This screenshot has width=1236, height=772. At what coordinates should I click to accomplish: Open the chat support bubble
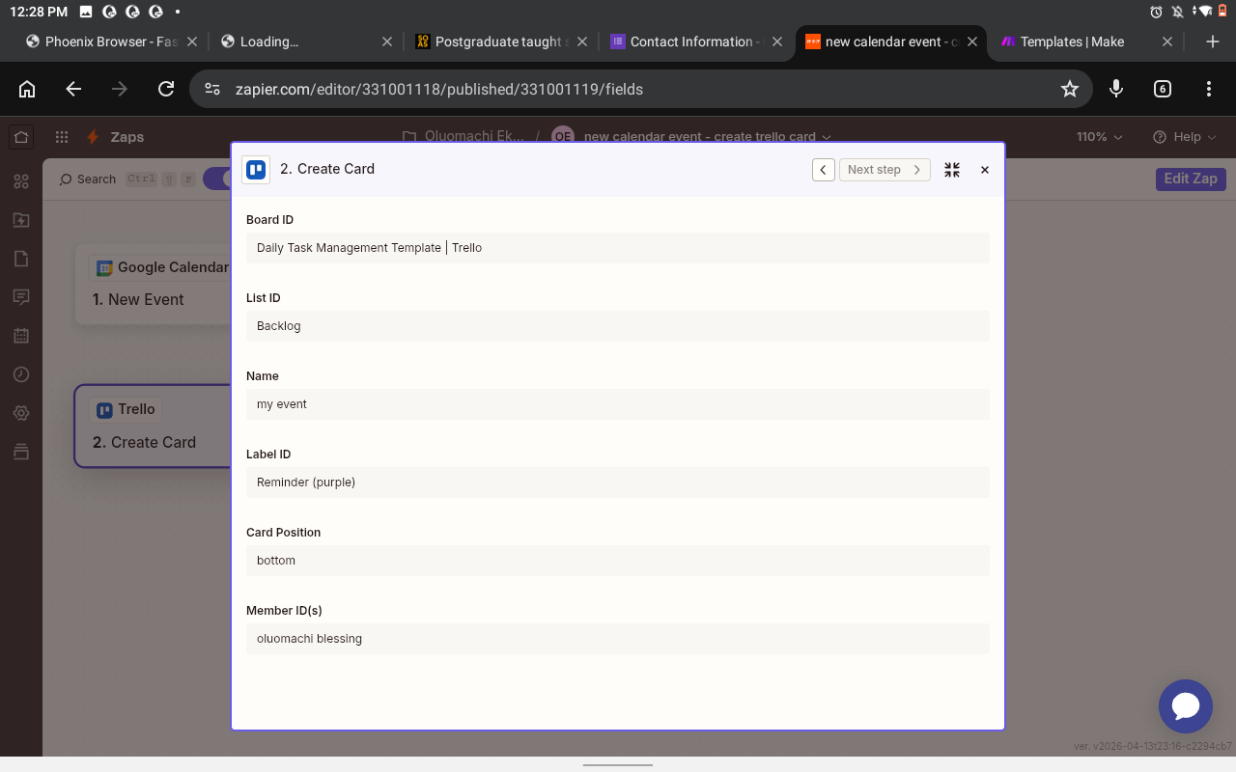(1186, 706)
